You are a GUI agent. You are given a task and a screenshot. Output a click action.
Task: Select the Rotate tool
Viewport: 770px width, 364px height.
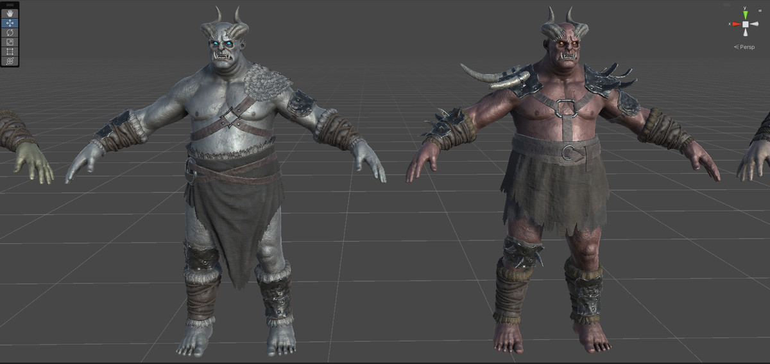click(10, 33)
